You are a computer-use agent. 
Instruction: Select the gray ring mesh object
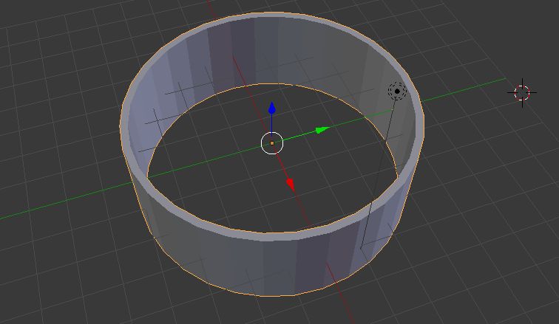click(271, 265)
